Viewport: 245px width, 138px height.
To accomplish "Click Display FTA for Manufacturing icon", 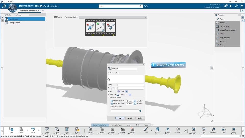I will coord(193,129).
